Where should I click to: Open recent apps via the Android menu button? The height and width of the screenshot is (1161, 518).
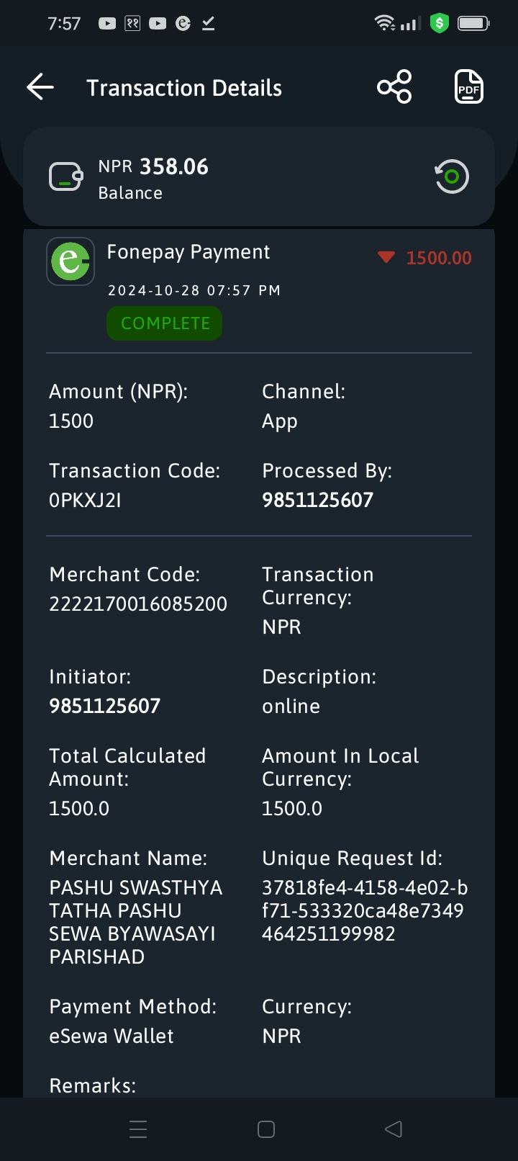coord(138,1129)
